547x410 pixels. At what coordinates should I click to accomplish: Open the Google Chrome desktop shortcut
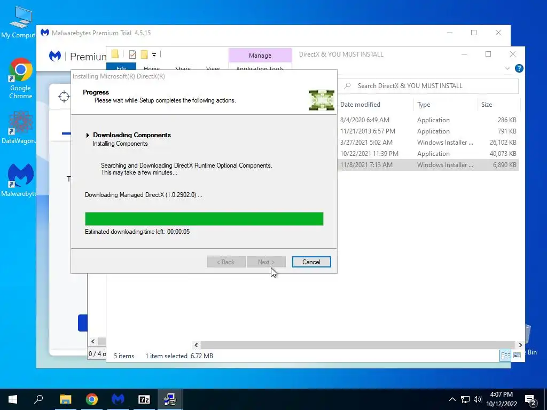click(20, 78)
